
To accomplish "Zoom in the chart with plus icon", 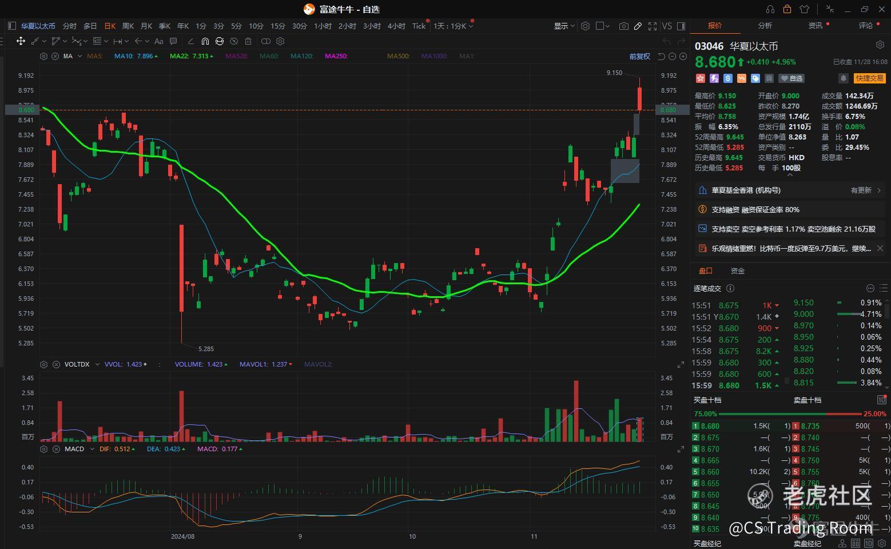I will (683, 56).
